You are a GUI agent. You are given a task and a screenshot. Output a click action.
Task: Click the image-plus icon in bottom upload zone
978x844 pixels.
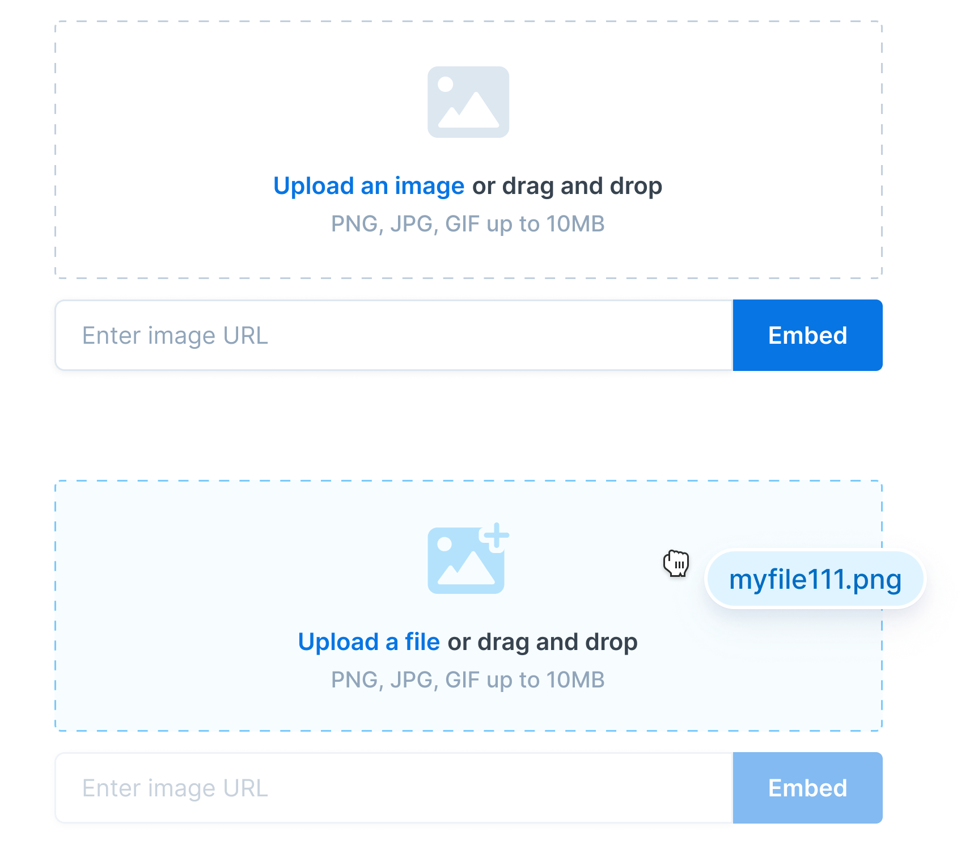coord(466,559)
